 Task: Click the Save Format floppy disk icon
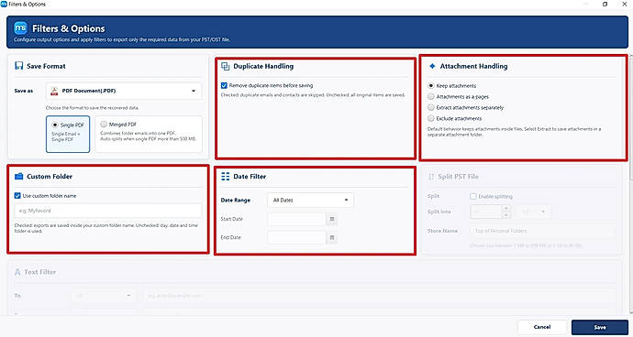click(x=18, y=66)
